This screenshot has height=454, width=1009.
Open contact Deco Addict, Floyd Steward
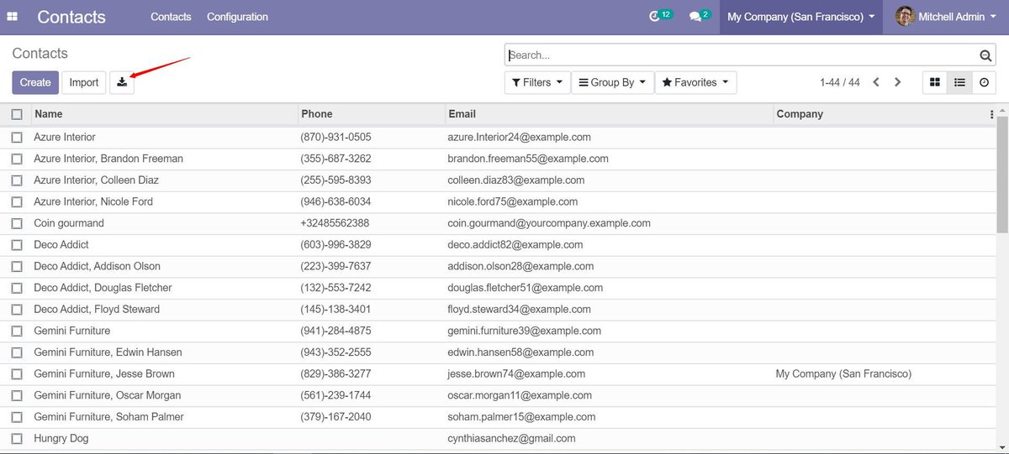[x=97, y=310]
